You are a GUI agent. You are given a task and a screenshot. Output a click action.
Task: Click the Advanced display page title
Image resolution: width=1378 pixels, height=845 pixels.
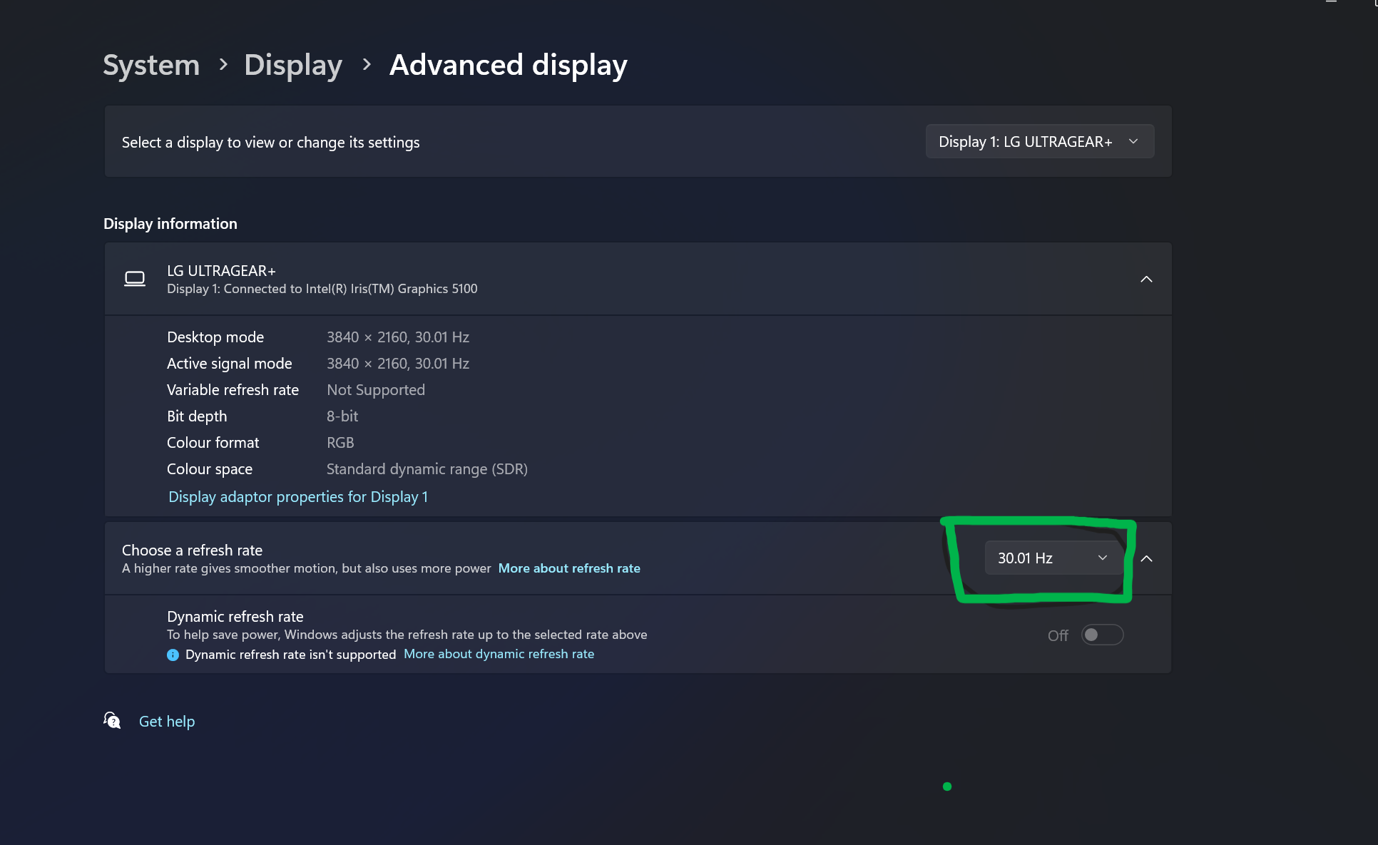[508, 65]
